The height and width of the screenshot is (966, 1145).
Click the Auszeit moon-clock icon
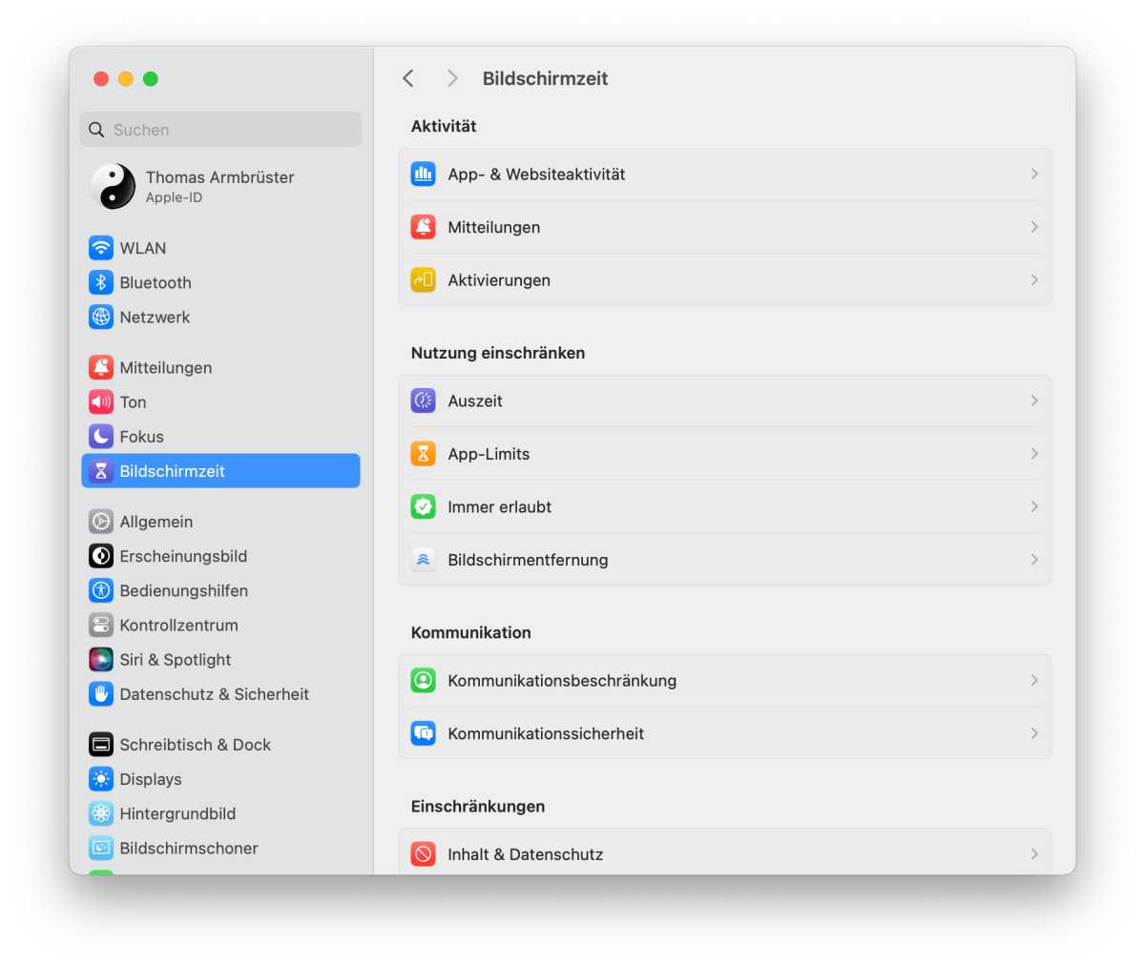(423, 401)
